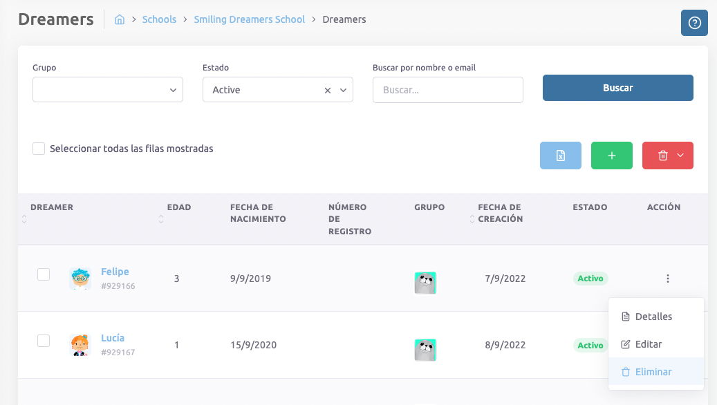Click Lucía's group seal icon
Screen dimensions: 717x405
(x=425, y=350)
